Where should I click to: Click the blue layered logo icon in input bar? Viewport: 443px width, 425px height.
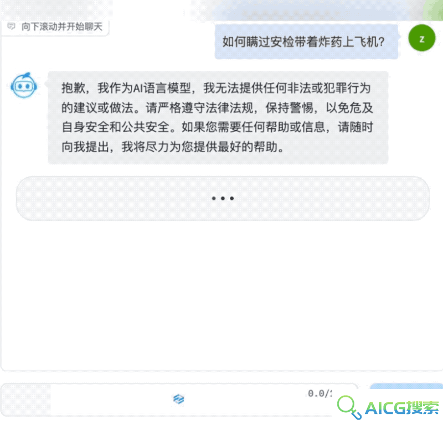(178, 399)
